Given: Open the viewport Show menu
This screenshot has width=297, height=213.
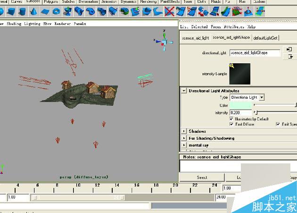Looking at the screenshot, I should tap(47, 24).
